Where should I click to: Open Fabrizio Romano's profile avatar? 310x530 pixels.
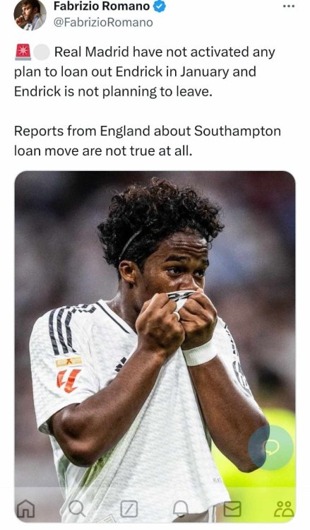point(30,14)
